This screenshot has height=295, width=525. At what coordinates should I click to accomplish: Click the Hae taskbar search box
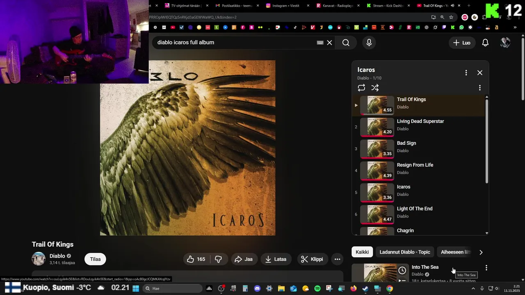pyautogui.click(x=173, y=288)
